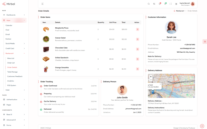207x129 pixels.
Task: Expand the Hotel submenu
Action: tap(15, 90)
